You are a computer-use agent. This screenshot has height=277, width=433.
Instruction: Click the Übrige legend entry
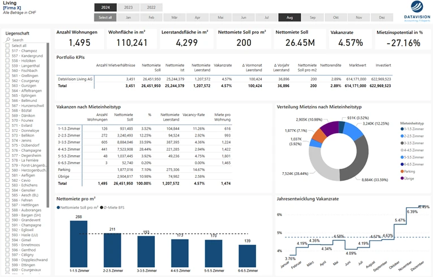tap(408, 178)
